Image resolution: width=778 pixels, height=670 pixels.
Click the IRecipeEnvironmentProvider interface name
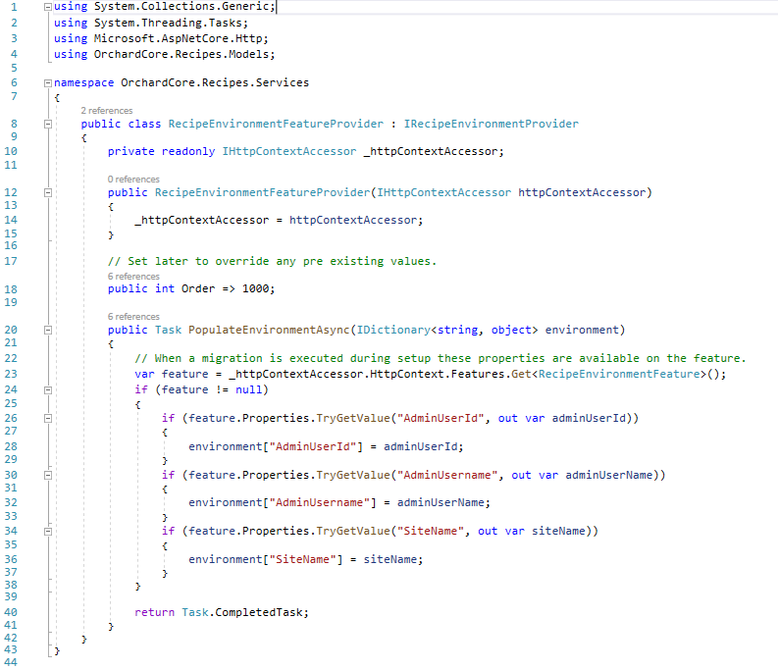492,124
